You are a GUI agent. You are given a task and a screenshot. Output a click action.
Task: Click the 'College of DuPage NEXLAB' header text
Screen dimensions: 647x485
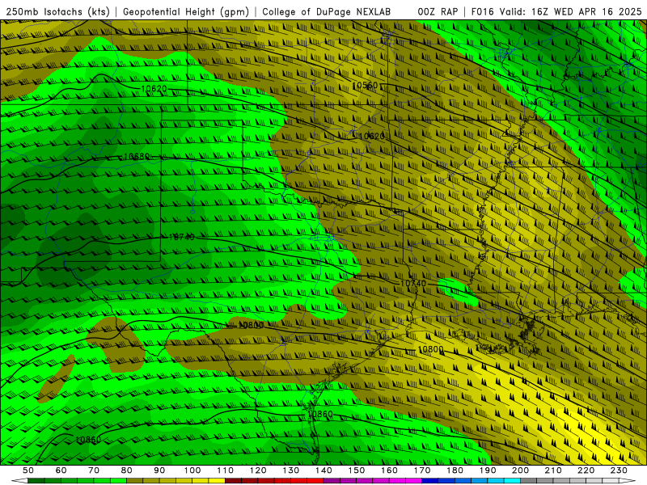point(327,12)
